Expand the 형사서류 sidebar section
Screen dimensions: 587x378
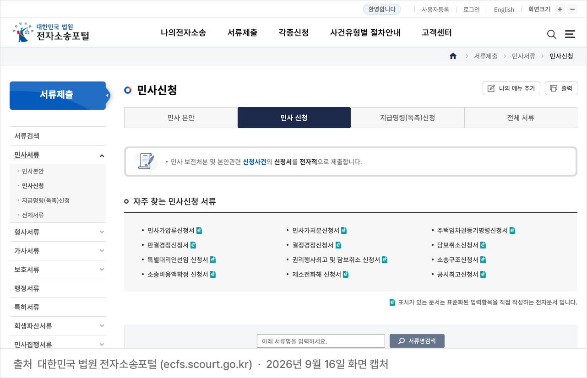pyautogui.click(x=102, y=232)
